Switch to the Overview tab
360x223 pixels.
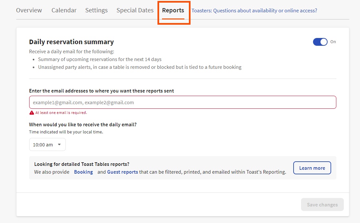(29, 10)
